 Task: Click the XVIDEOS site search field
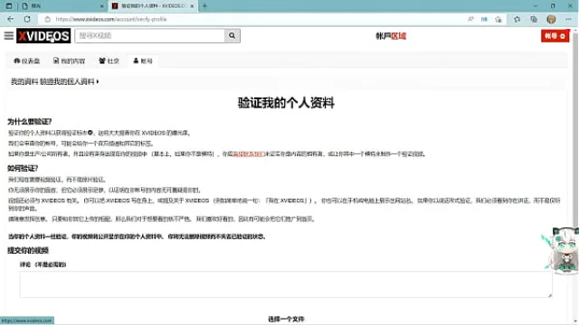150,36
